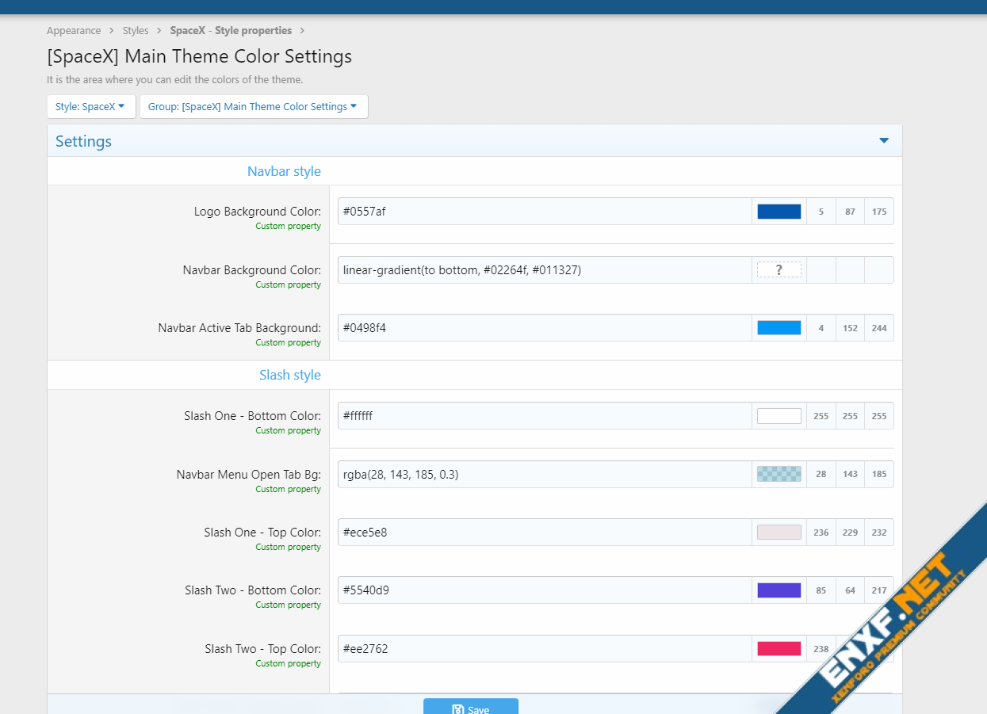Collapse the Settings section arrow
Screen dimensions: 987x714
point(884,141)
